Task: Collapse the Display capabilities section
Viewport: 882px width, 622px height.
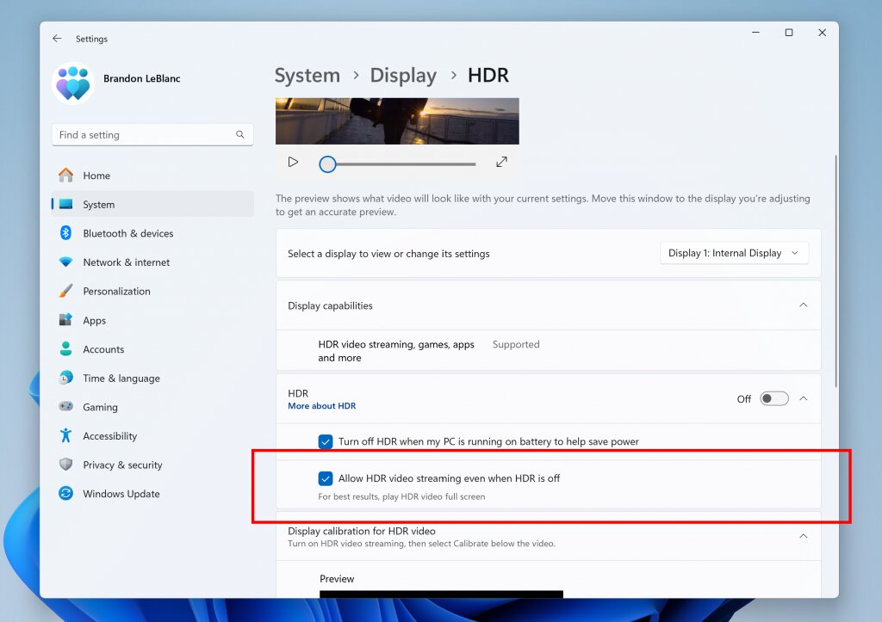Action: [803, 305]
